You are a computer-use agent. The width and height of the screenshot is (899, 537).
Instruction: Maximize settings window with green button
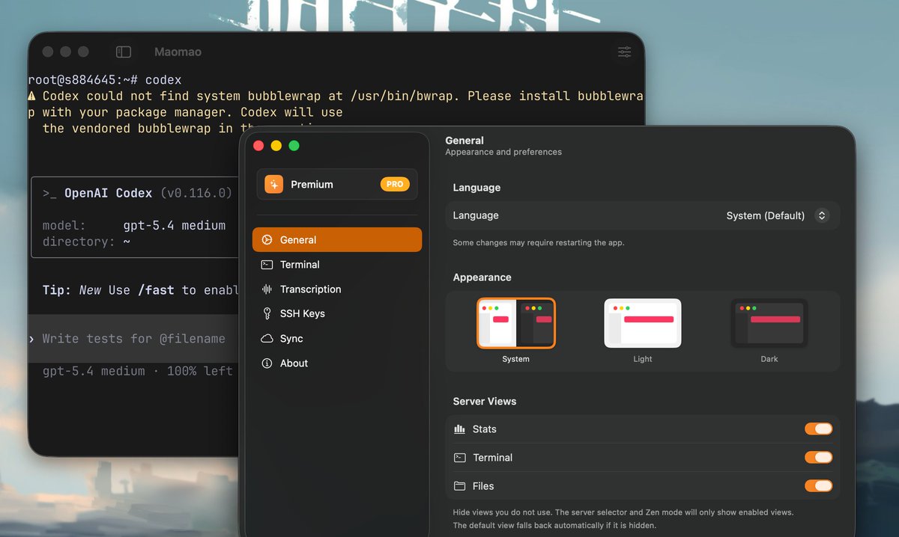coord(294,146)
